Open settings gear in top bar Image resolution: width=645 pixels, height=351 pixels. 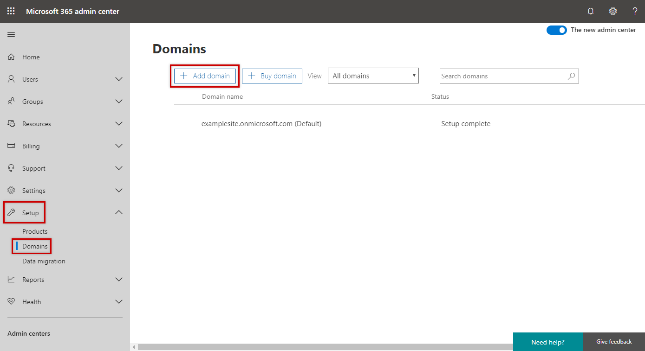click(x=613, y=11)
